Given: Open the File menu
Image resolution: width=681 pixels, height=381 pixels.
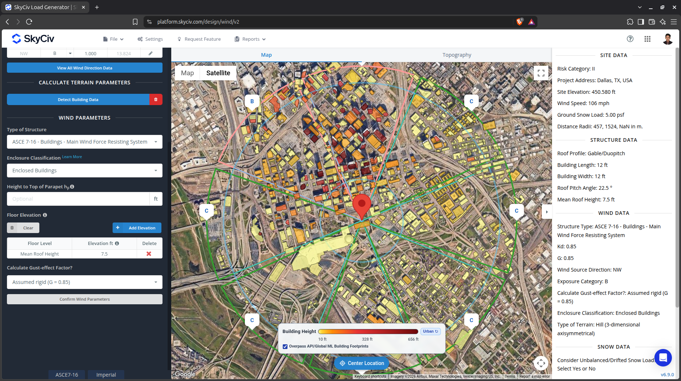Looking at the screenshot, I should coord(113,39).
